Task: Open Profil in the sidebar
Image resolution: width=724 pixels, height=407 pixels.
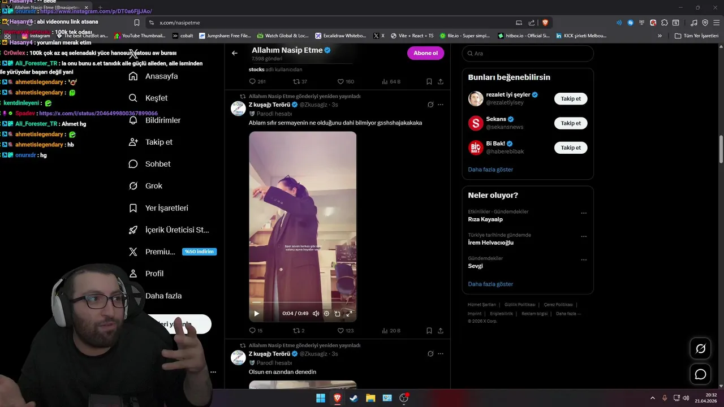Action: point(146,274)
